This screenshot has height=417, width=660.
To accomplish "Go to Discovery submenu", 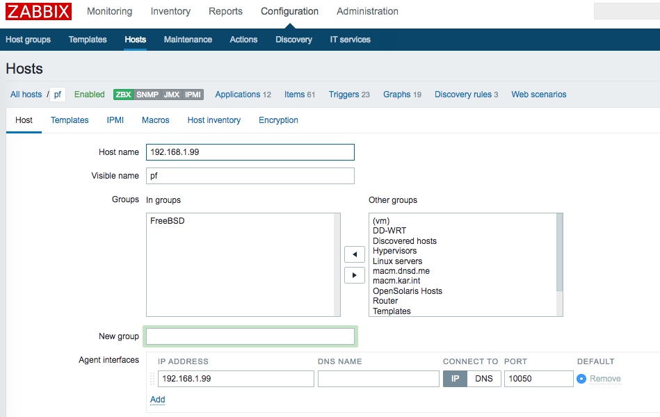I will [x=293, y=40].
